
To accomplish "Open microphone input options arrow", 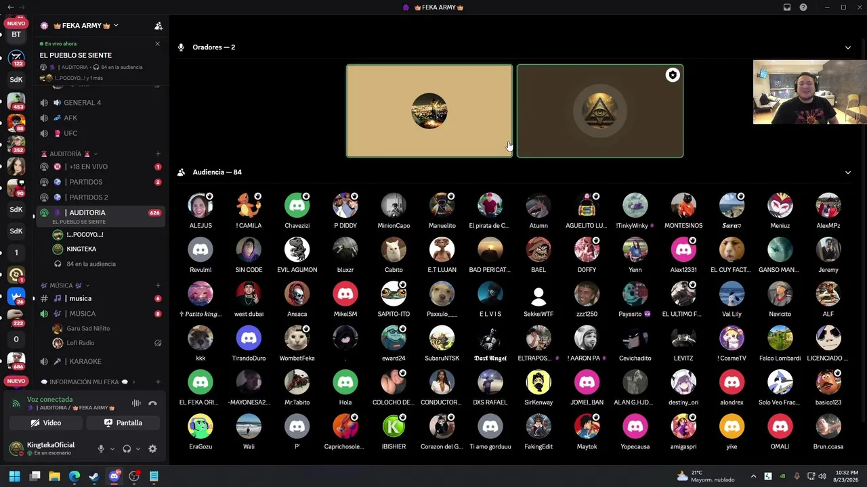I will click(112, 448).
